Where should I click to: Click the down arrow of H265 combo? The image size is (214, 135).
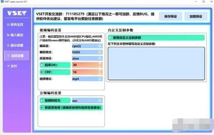[x=100, y=52]
